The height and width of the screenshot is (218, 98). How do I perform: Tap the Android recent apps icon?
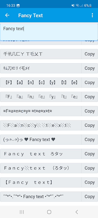pos(22,212)
